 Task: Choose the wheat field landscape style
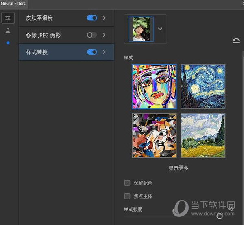pyautogui.click(x=203, y=135)
